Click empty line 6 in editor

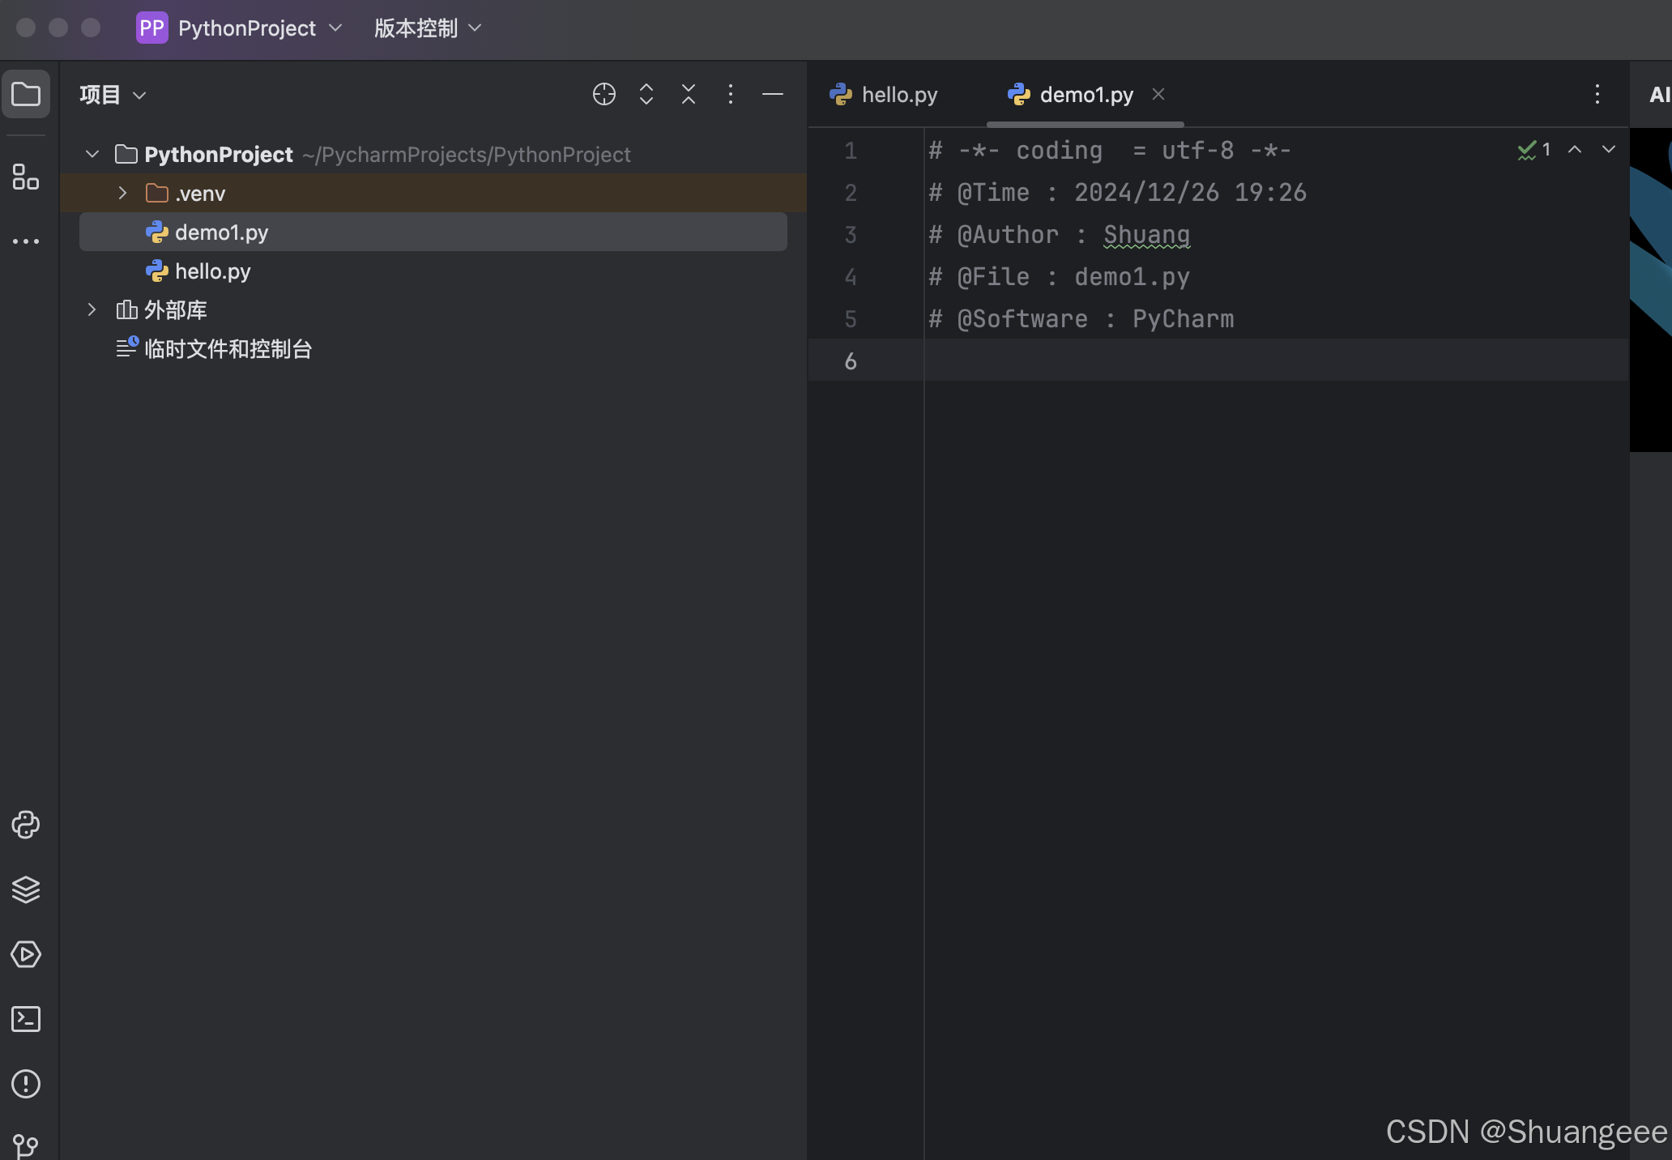pyautogui.click(x=1215, y=360)
